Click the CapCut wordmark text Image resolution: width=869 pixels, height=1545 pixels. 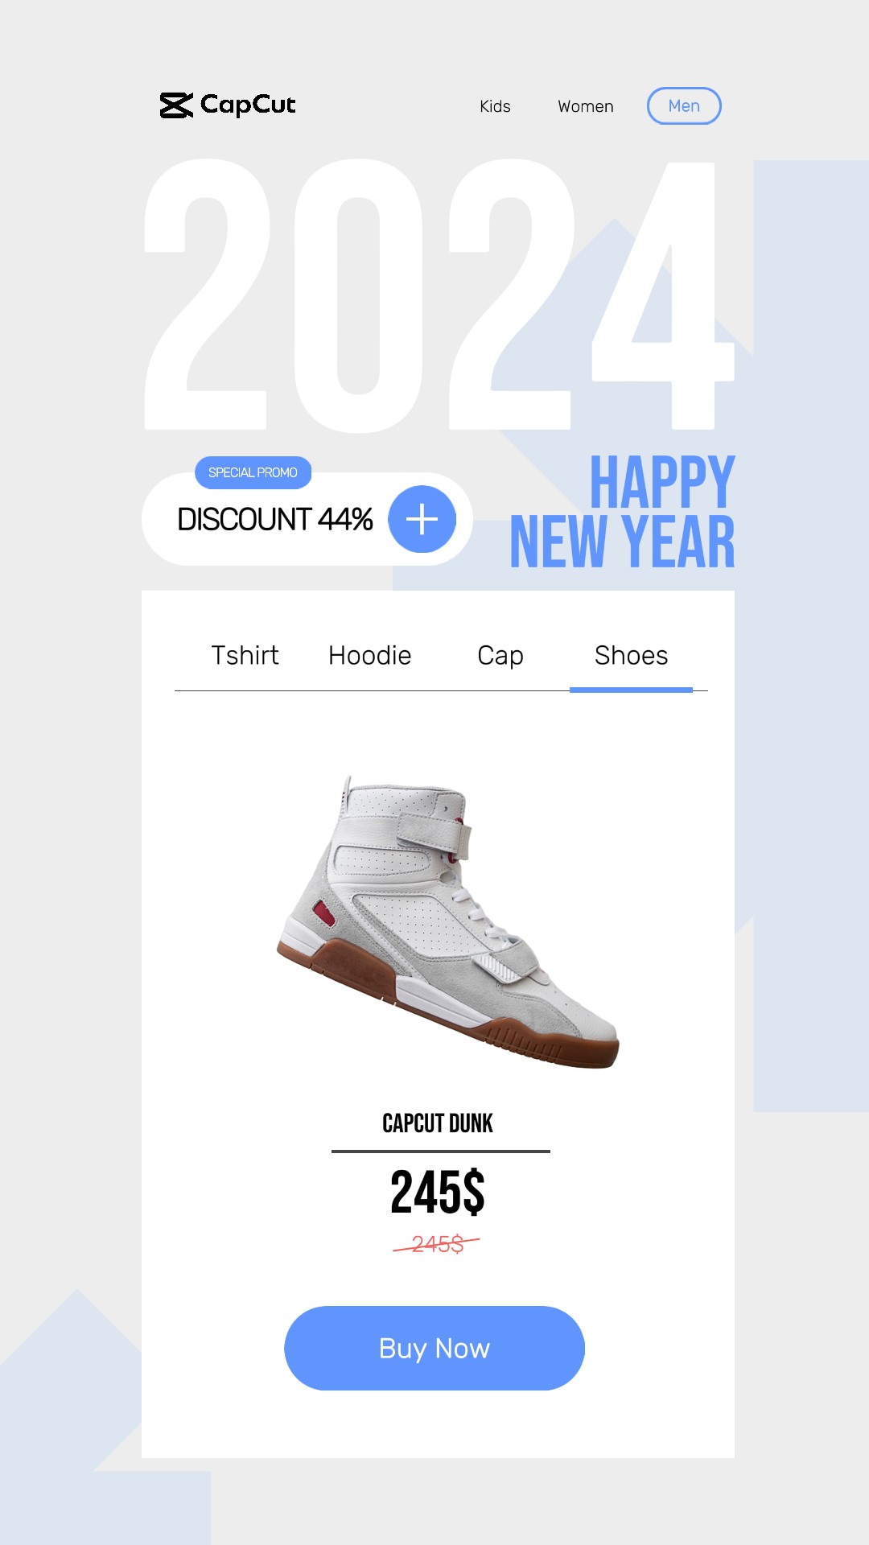pos(248,105)
